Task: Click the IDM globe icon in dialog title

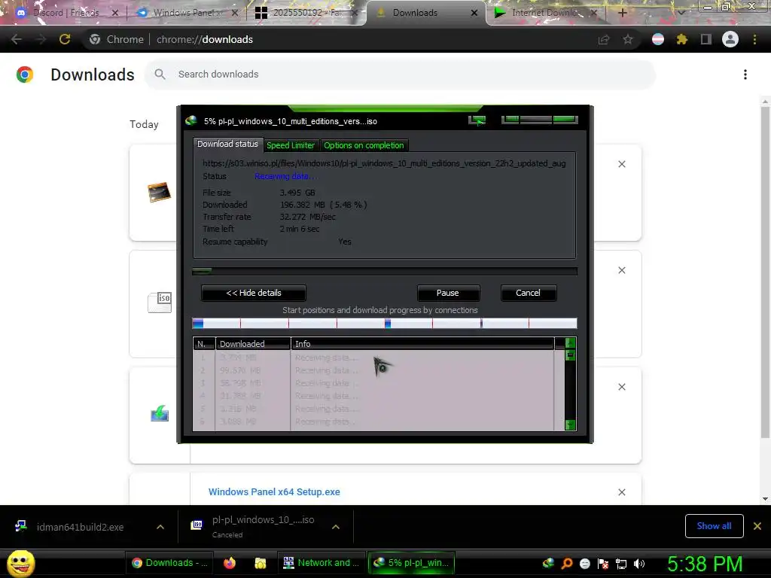Action: coord(191,120)
